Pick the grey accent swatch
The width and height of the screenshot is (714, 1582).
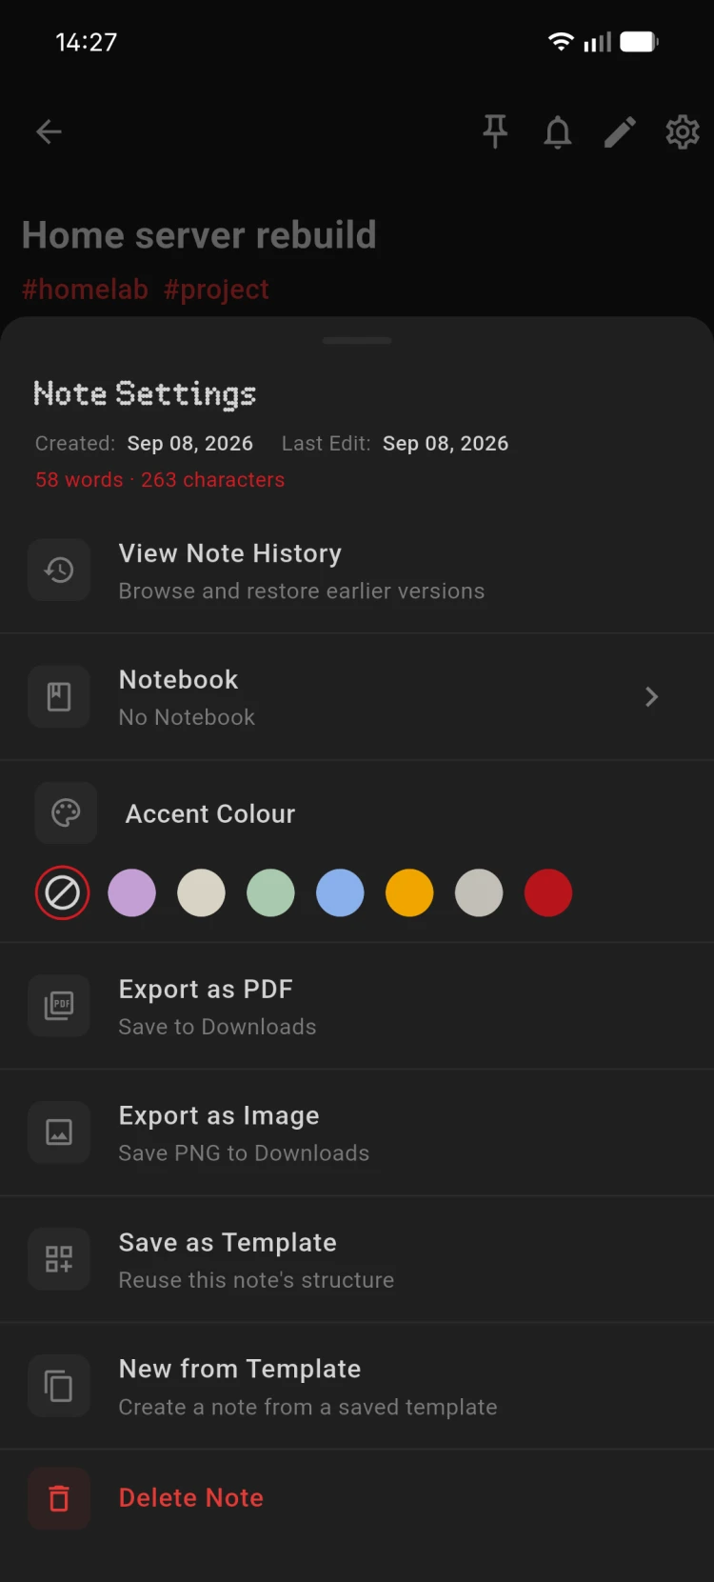[x=479, y=893]
